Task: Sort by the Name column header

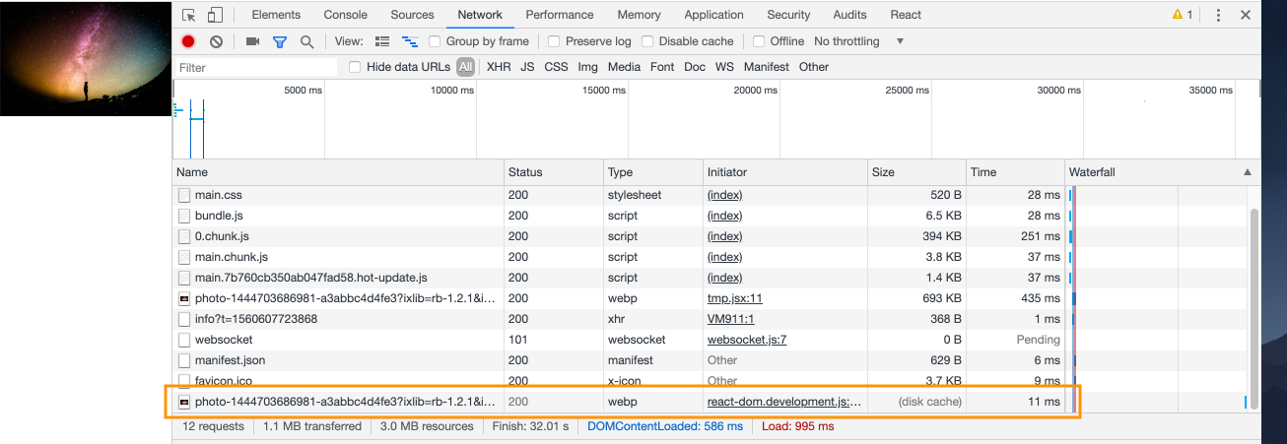Action: [x=338, y=172]
